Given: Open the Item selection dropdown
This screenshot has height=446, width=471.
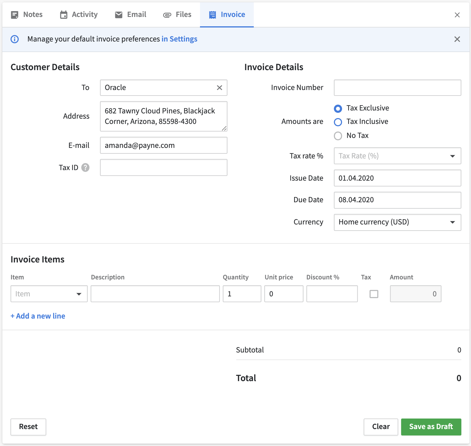Looking at the screenshot, I should point(49,294).
